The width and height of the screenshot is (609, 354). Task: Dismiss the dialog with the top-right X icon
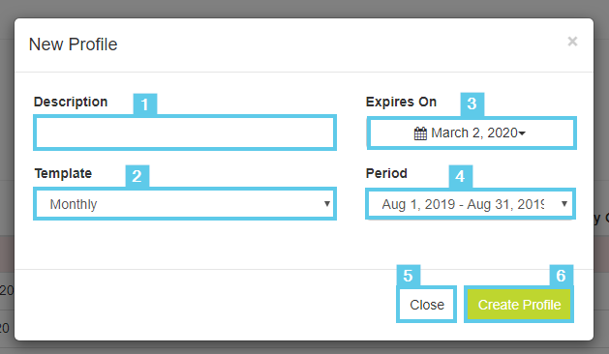(x=572, y=42)
